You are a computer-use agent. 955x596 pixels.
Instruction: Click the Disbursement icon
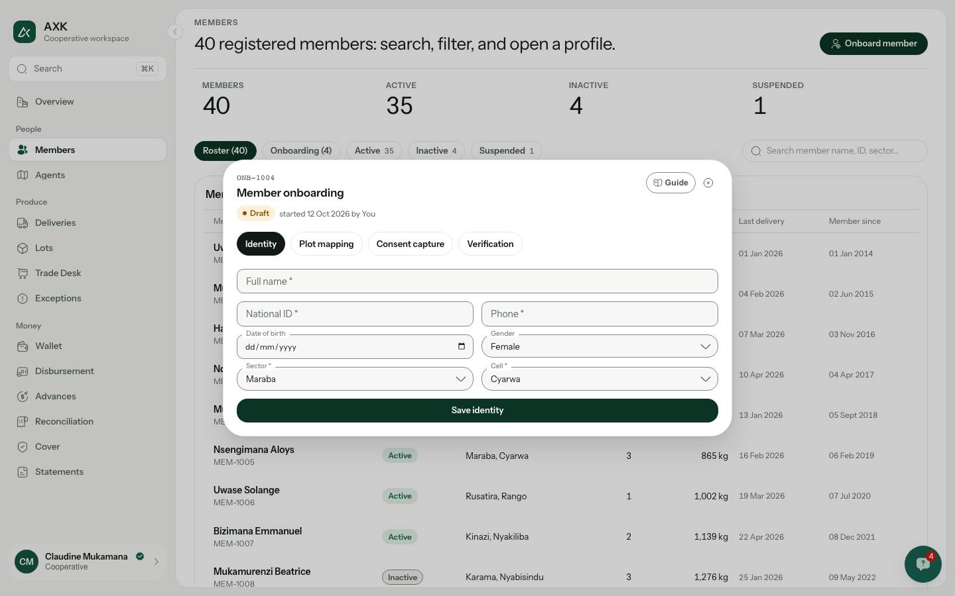click(x=23, y=372)
